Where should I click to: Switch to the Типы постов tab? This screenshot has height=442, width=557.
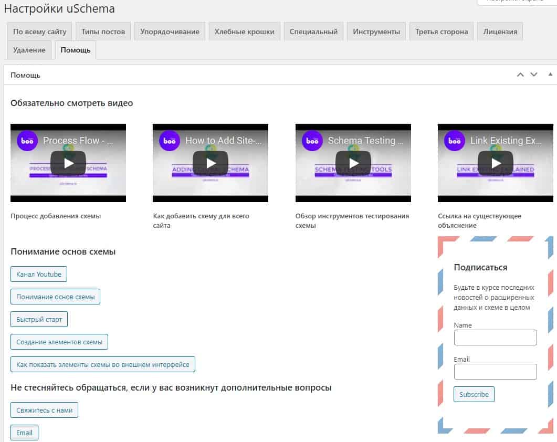coord(103,31)
